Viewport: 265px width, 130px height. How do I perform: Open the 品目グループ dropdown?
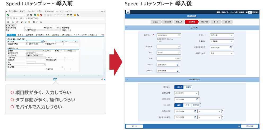pyautogui.click(x=222, y=53)
